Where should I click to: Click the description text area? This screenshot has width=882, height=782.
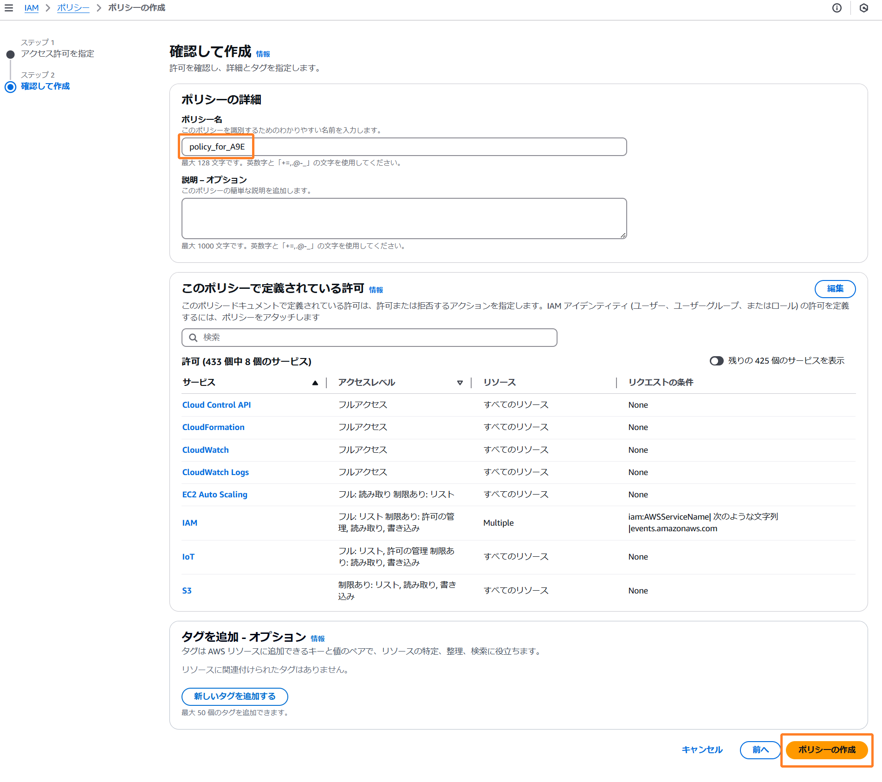[404, 218]
